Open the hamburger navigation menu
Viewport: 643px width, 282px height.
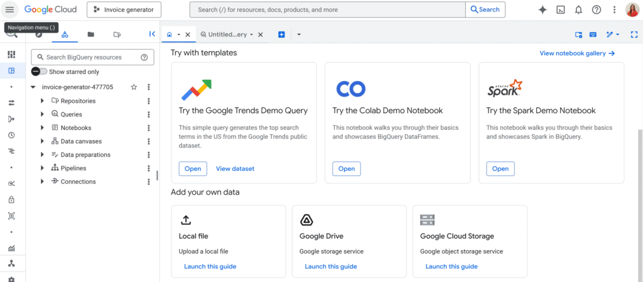(x=9, y=9)
